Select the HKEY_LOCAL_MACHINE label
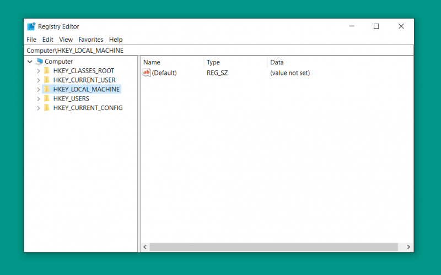 [x=87, y=89]
